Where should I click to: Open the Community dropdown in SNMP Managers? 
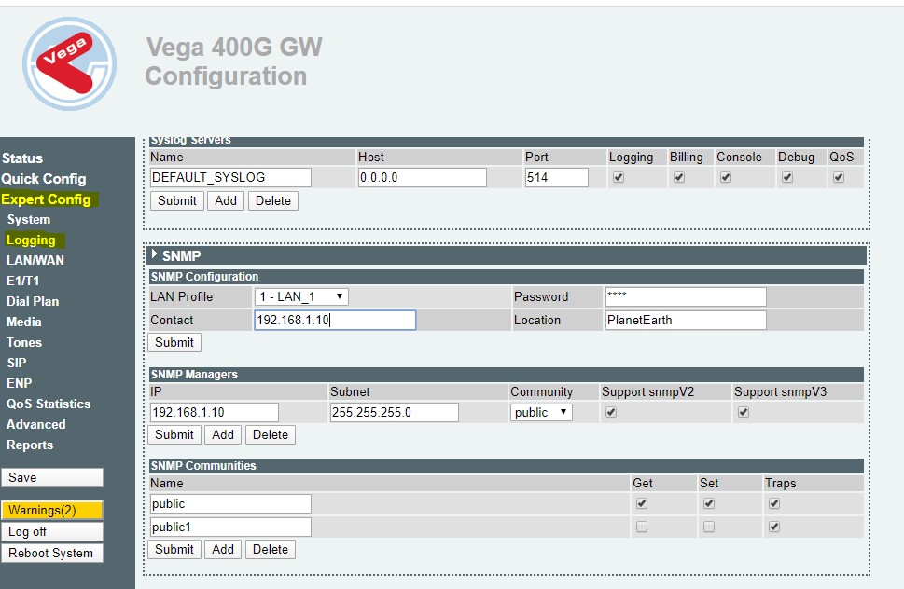coord(541,412)
